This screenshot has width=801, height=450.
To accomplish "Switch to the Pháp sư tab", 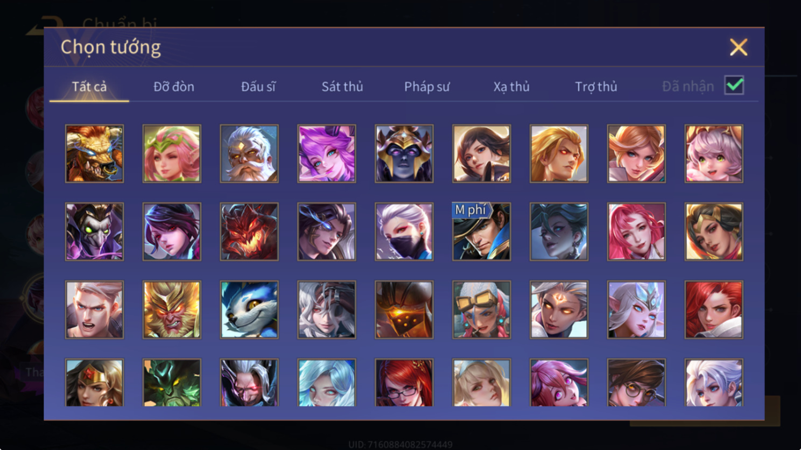I will click(427, 87).
